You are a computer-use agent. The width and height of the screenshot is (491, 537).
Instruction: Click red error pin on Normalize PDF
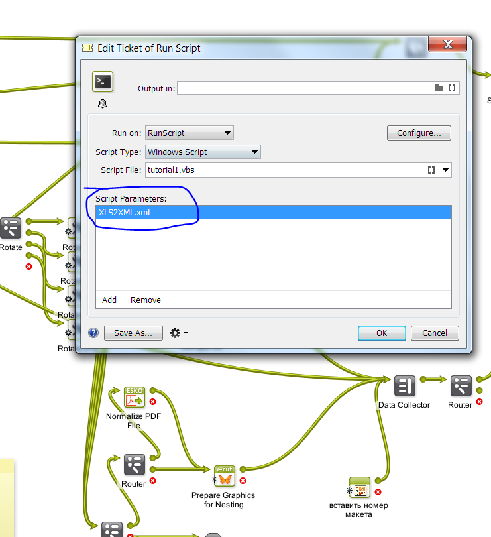[x=152, y=402]
